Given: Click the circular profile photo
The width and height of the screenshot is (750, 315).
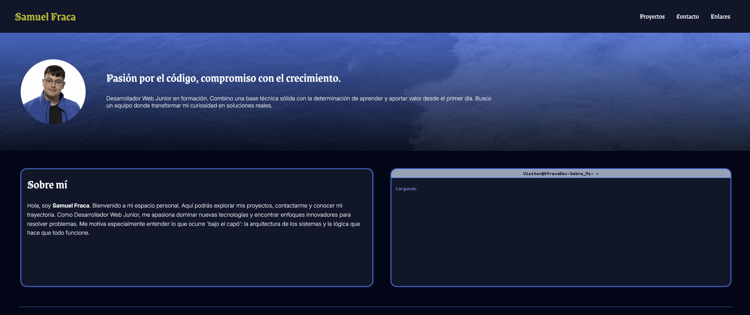Looking at the screenshot, I should 53,92.
